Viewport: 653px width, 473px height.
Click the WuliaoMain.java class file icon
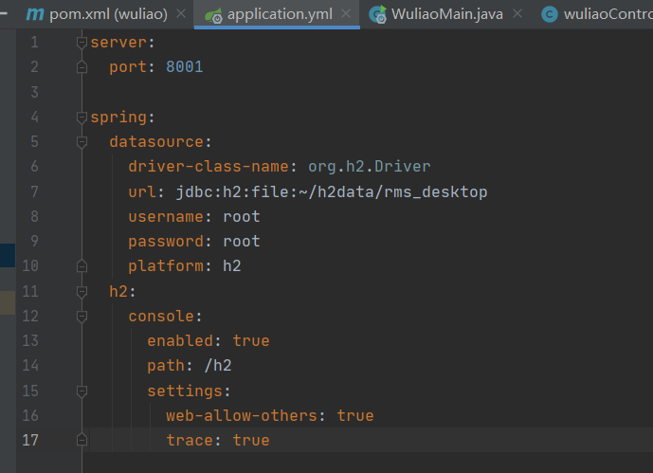coord(378,15)
